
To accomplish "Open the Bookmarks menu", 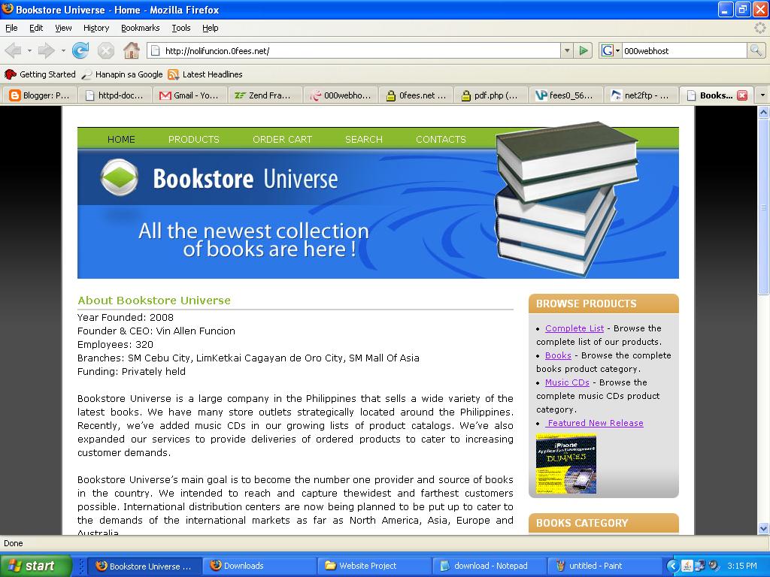I will click(140, 28).
